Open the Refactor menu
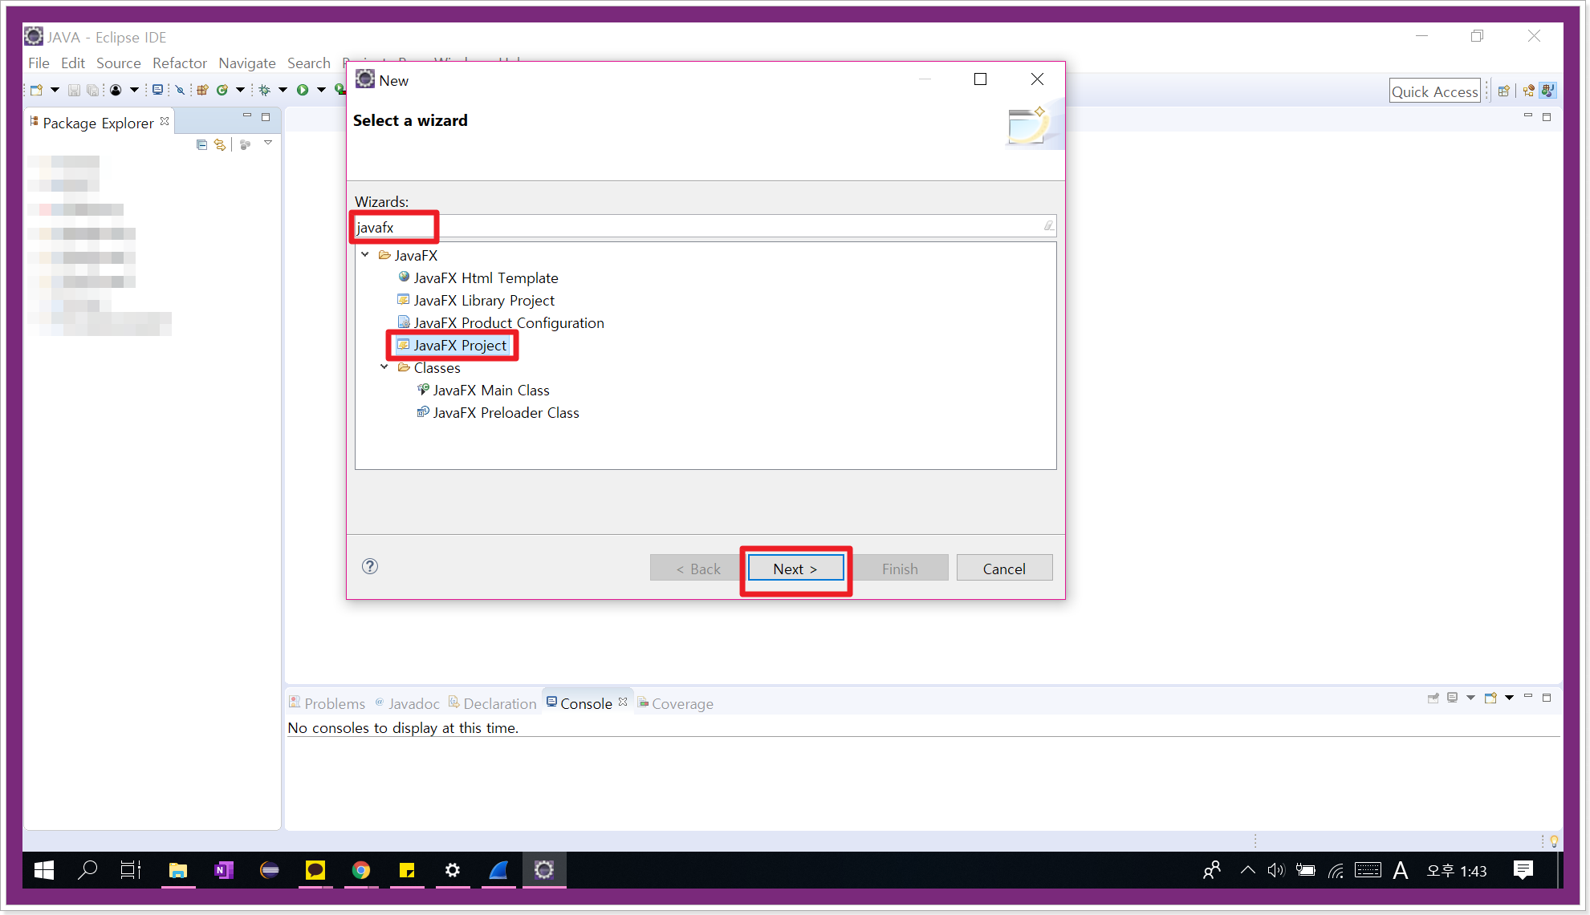 coord(180,63)
